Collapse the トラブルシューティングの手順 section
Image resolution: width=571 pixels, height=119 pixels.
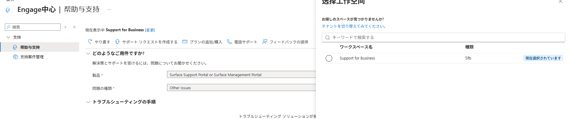click(88, 102)
